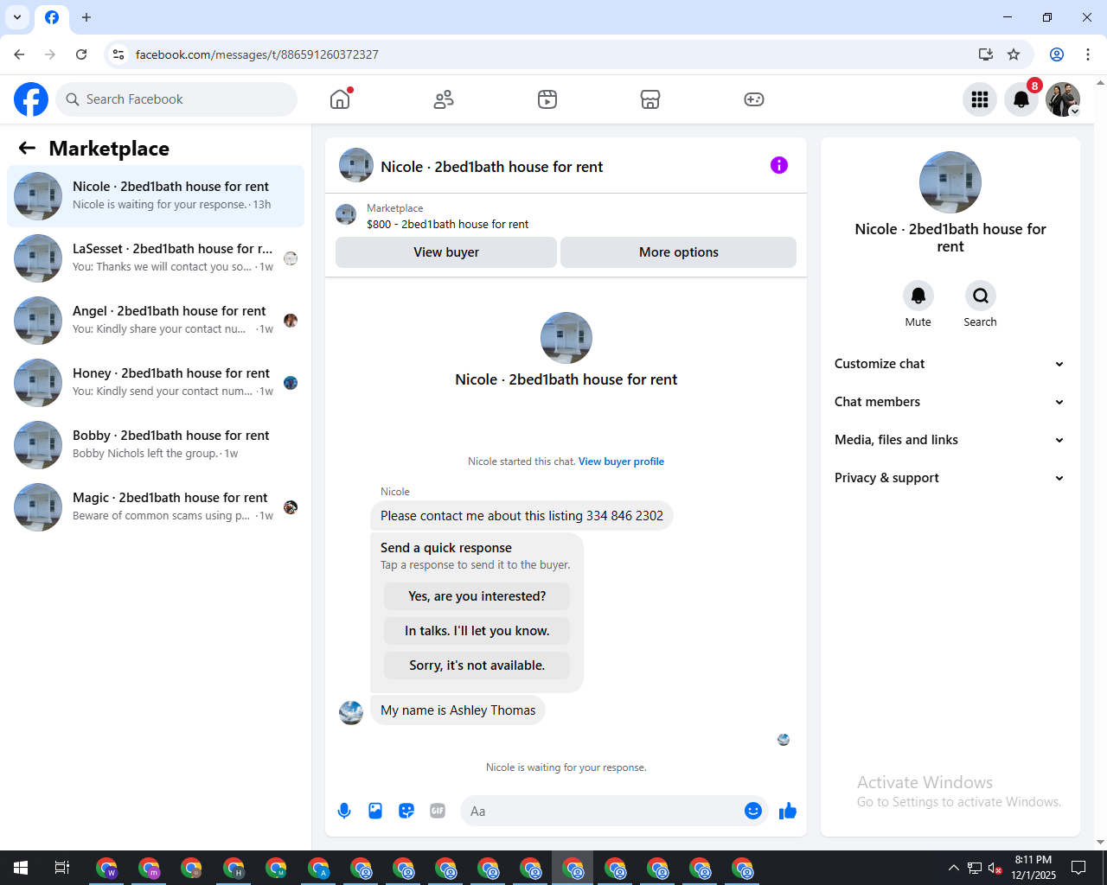1107x885 pixels.
Task: Send quick response "Yes, are you interested?"
Action: (x=477, y=596)
